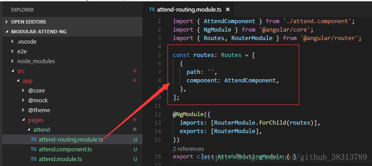The width and height of the screenshot is (372, 166).
Task: Click the AttendRoutingModule class name
Action: click(x=250, y=157)
